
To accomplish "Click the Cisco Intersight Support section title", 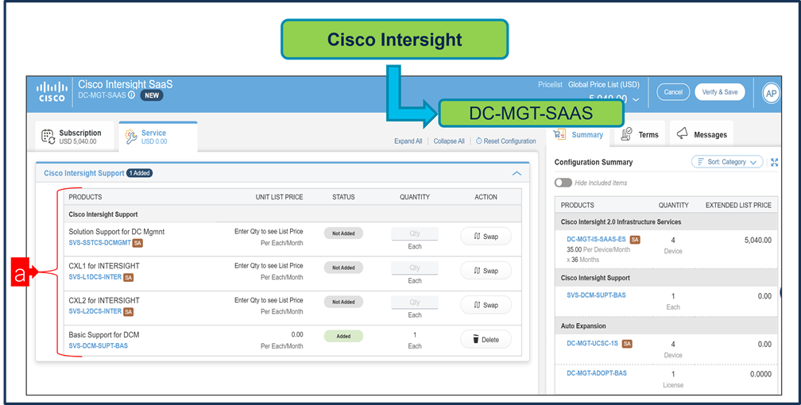I will click(83, 173).
